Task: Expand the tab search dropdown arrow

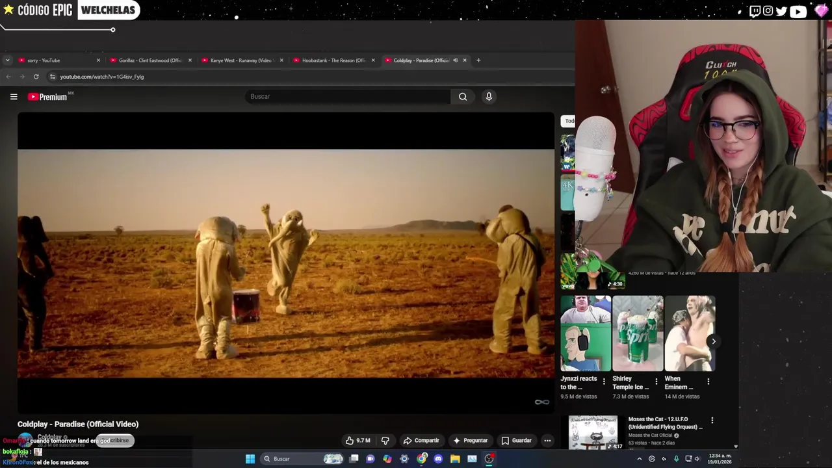Action: point(7,60)
